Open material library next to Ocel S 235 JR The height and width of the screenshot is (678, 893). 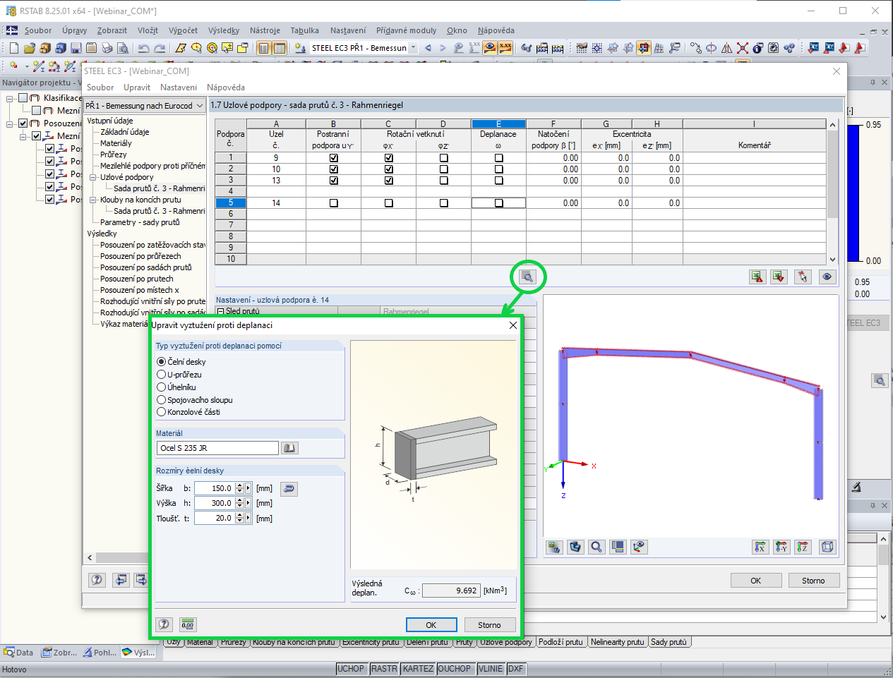click(289, 448)
